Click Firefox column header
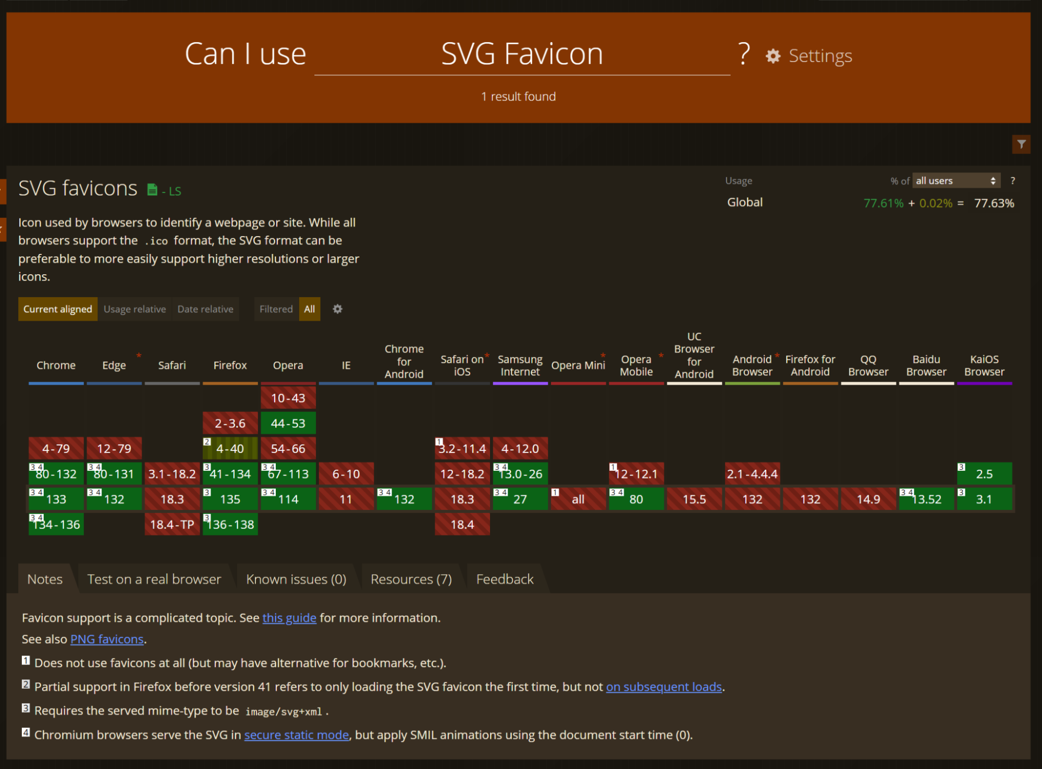The image size is (1042, 769). tap(230, 365)
